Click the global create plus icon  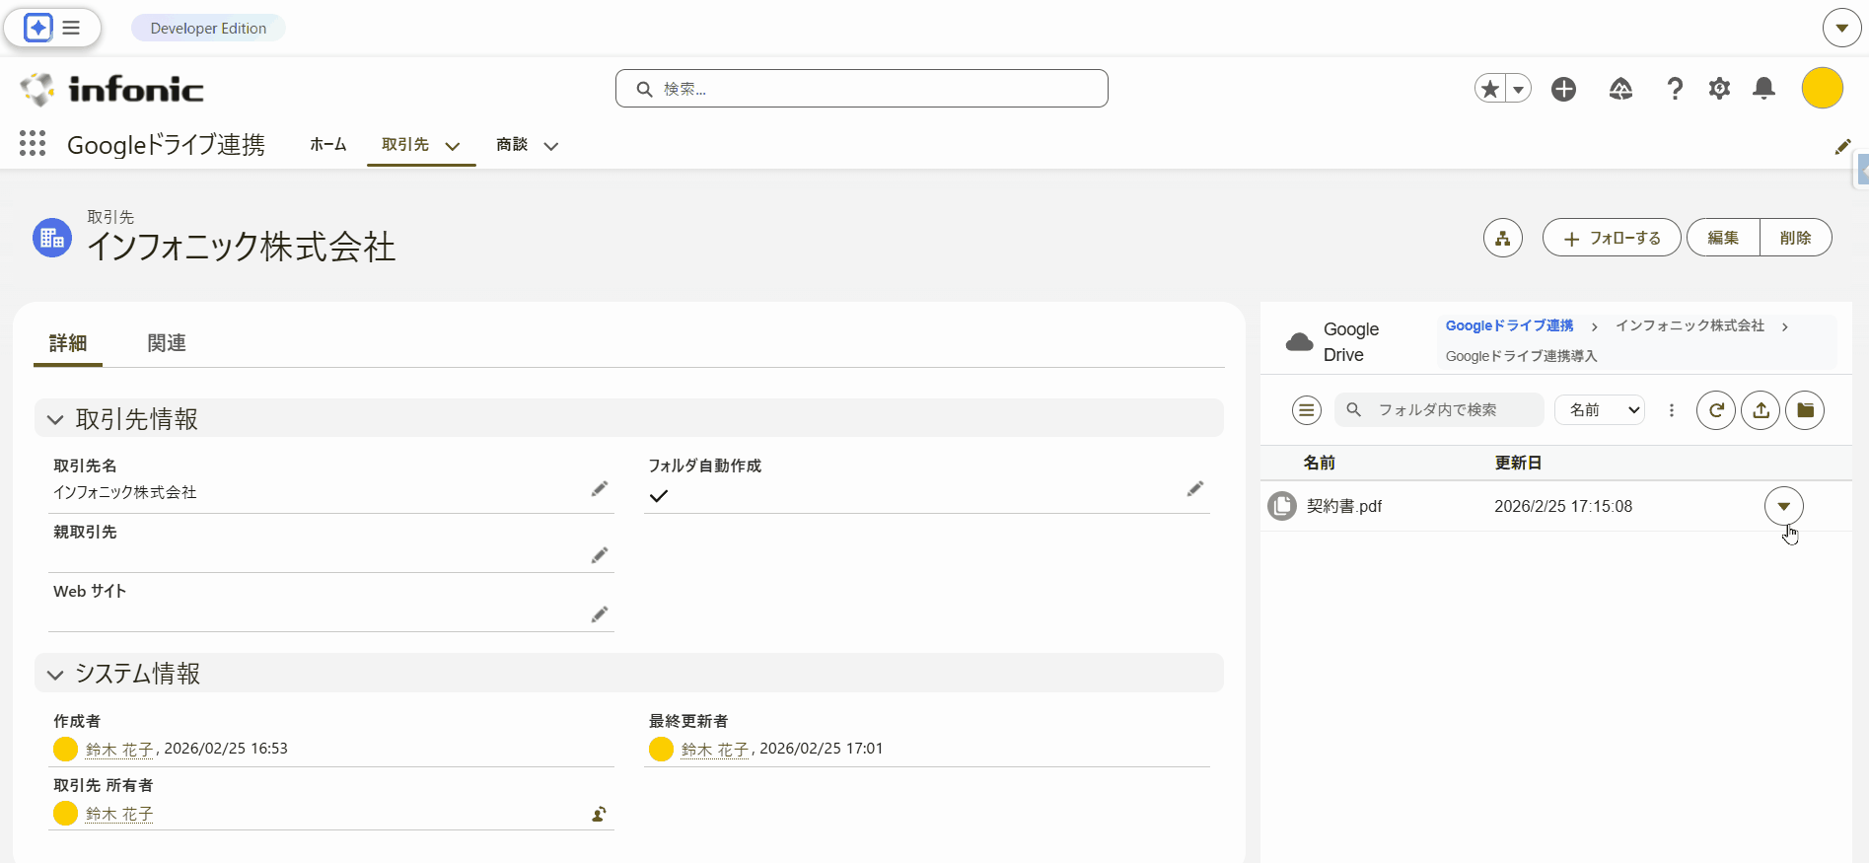click(1563, 89)
